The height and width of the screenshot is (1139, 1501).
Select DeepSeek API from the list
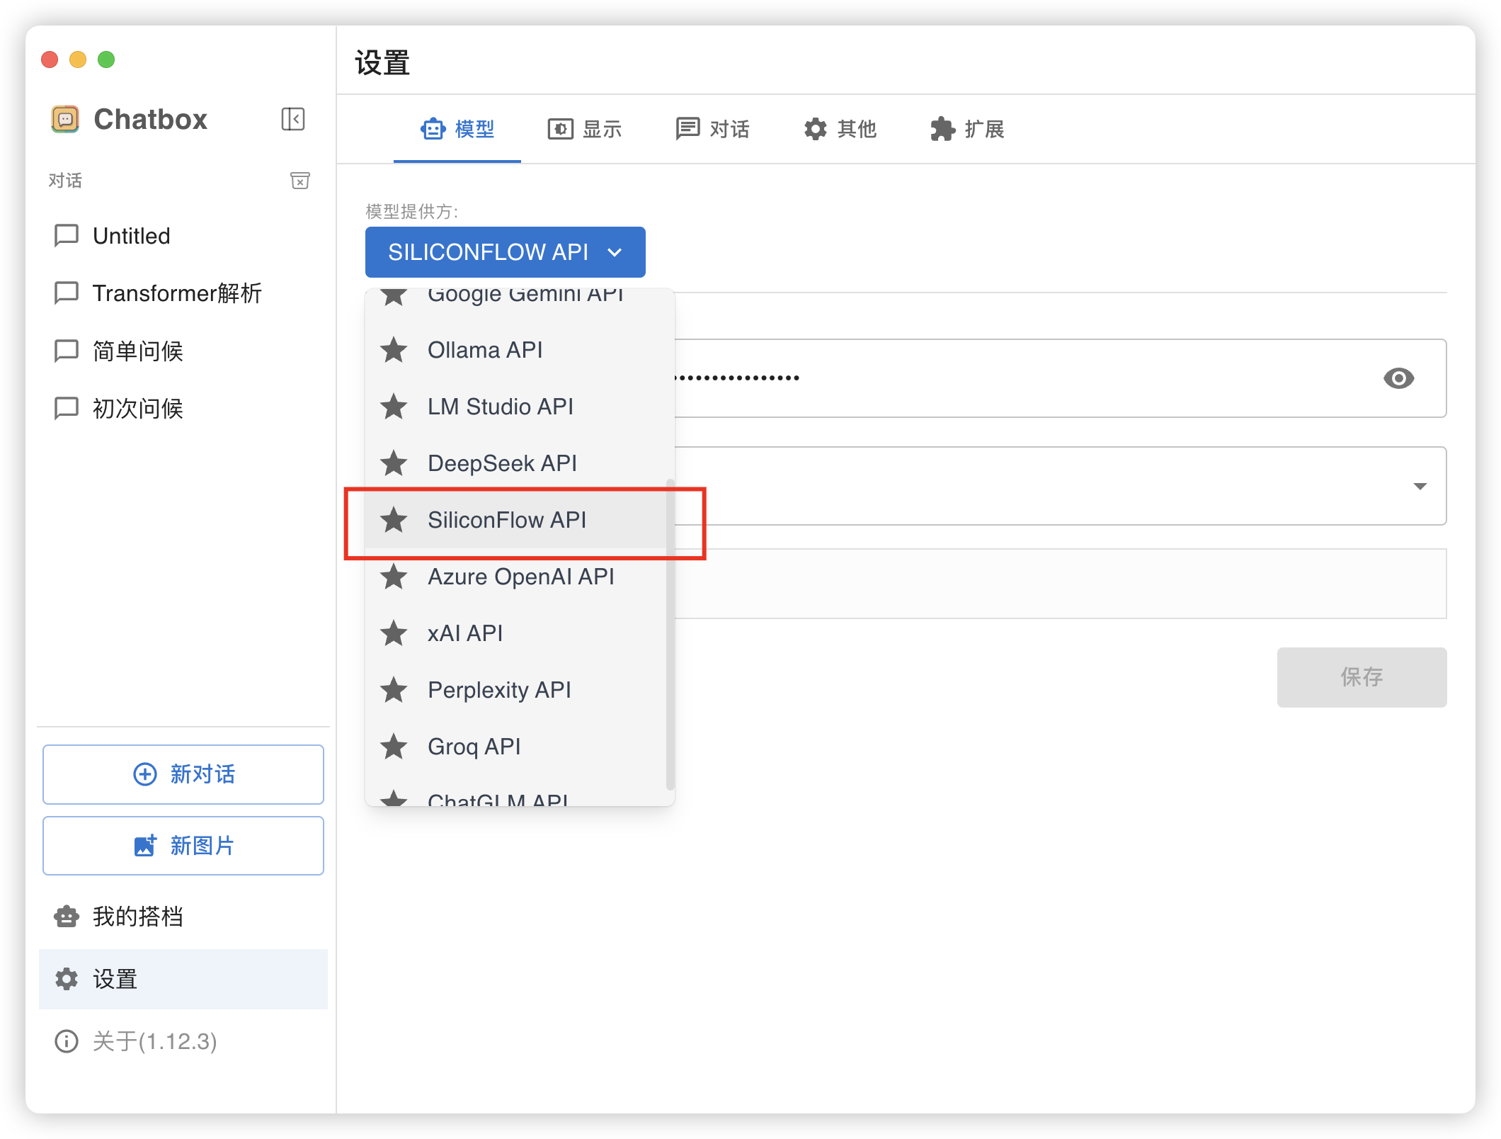pos(516,463)
